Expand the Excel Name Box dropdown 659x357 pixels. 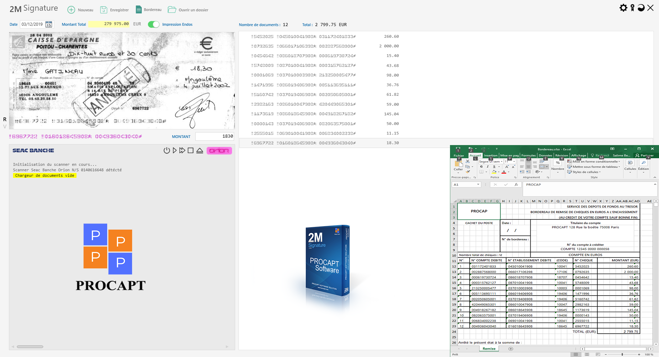click(x=478, y=185)
